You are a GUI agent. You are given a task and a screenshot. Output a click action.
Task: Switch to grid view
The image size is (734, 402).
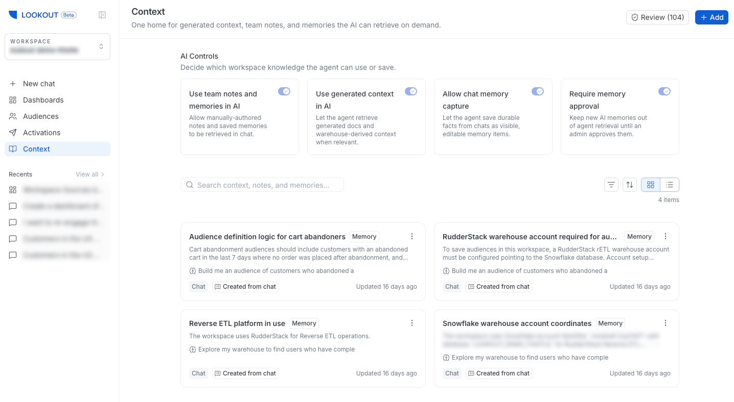(651, 185)
